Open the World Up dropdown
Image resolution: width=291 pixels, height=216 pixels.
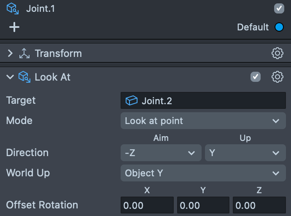[203, 173]
